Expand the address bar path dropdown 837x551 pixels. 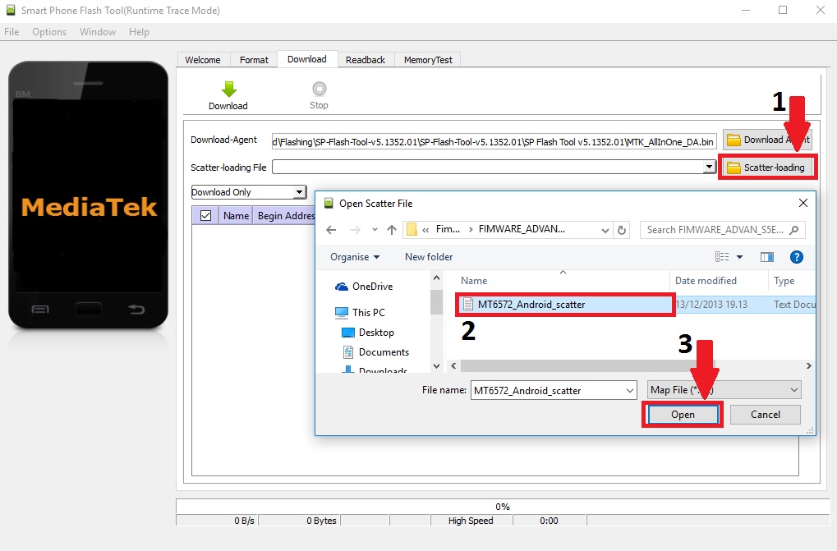605,231
